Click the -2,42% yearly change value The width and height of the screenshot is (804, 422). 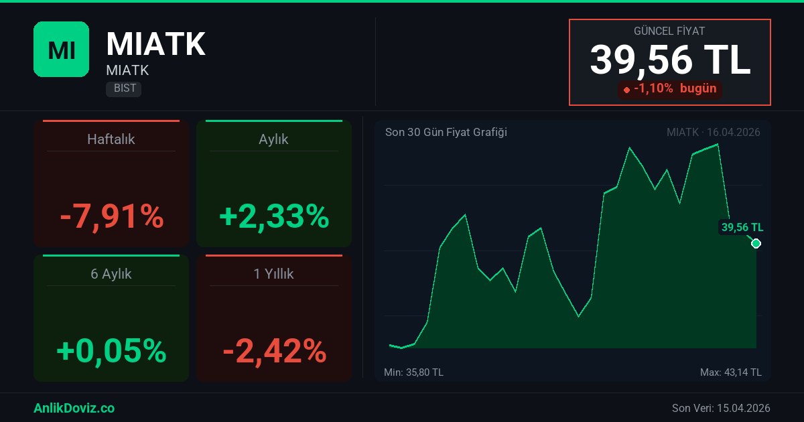273,351
